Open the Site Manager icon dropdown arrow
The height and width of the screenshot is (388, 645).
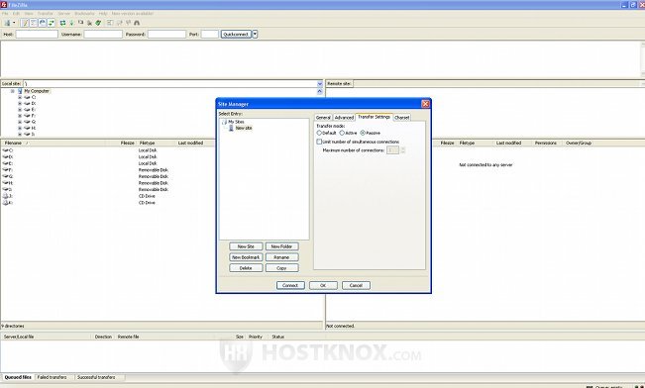pos(14,23)
